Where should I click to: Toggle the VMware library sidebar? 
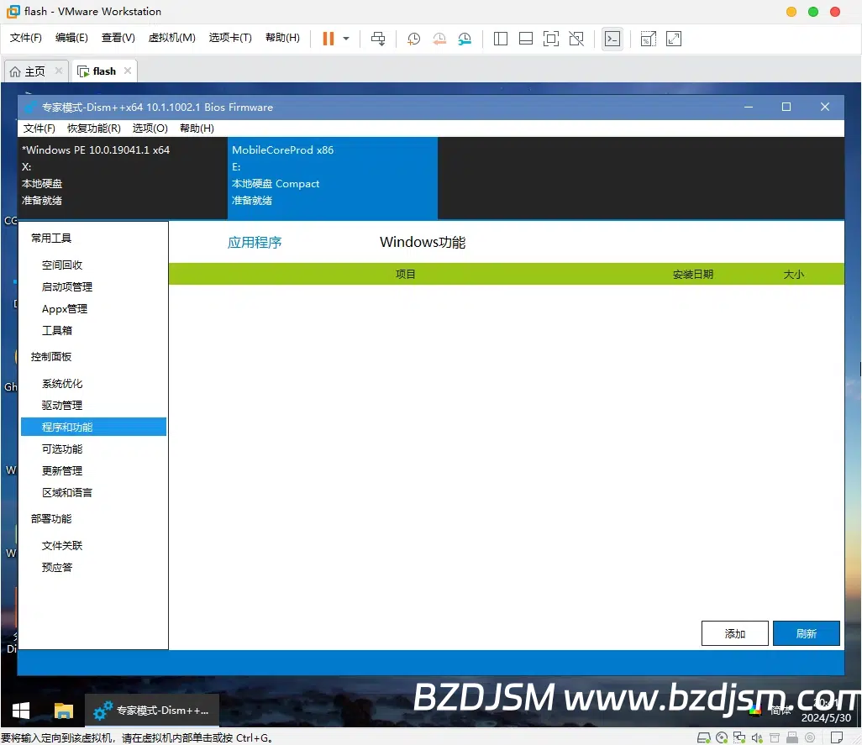tap(500, 39)
